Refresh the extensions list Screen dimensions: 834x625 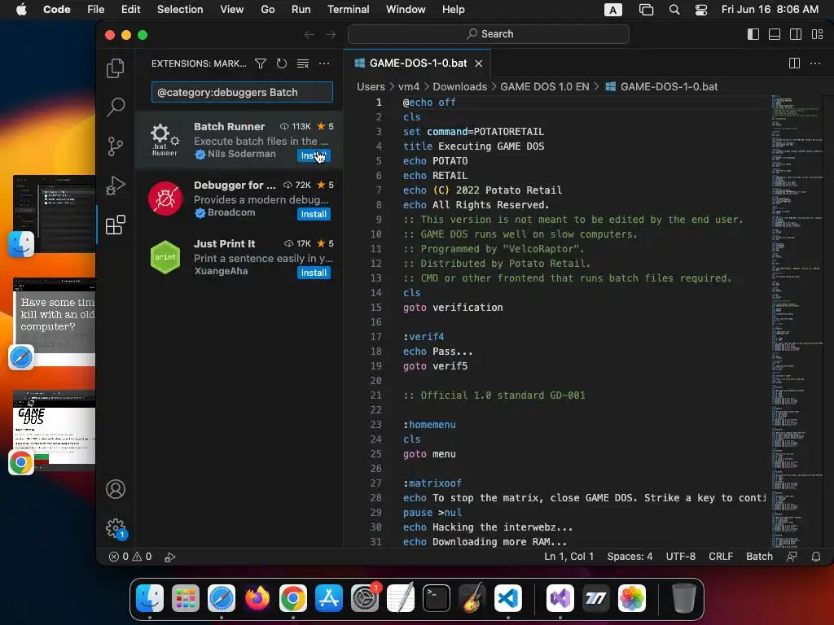point(281,63)
